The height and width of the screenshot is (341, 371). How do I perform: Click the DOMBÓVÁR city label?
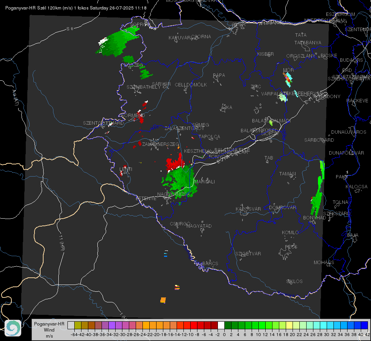click(x=282, y=208)
